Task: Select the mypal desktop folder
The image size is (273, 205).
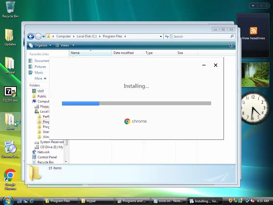Action: click(x=10, y=65)
